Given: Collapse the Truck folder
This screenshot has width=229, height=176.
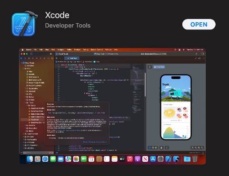Looking at the screenshot, I should (25, 102).
